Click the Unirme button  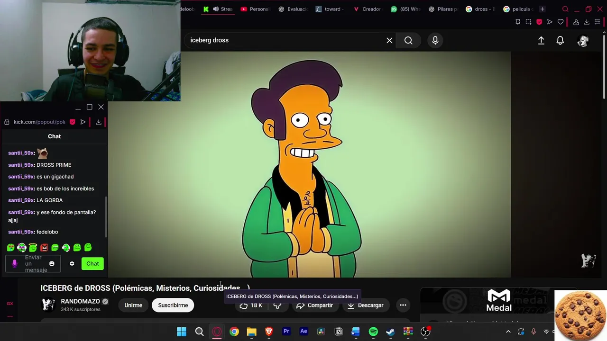(x=133, y=305)
